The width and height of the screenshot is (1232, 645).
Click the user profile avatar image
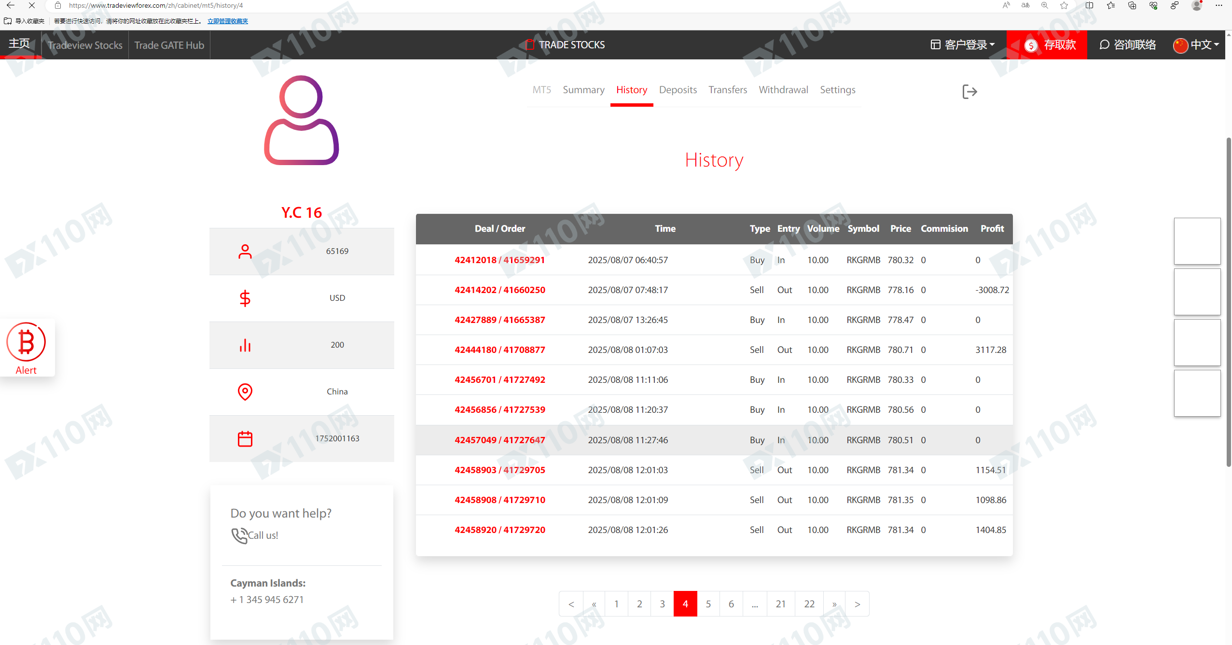302,121
